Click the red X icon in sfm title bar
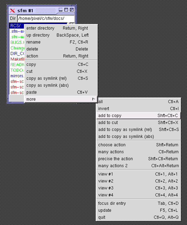187x225 pixels. click(x=12, y=10)
